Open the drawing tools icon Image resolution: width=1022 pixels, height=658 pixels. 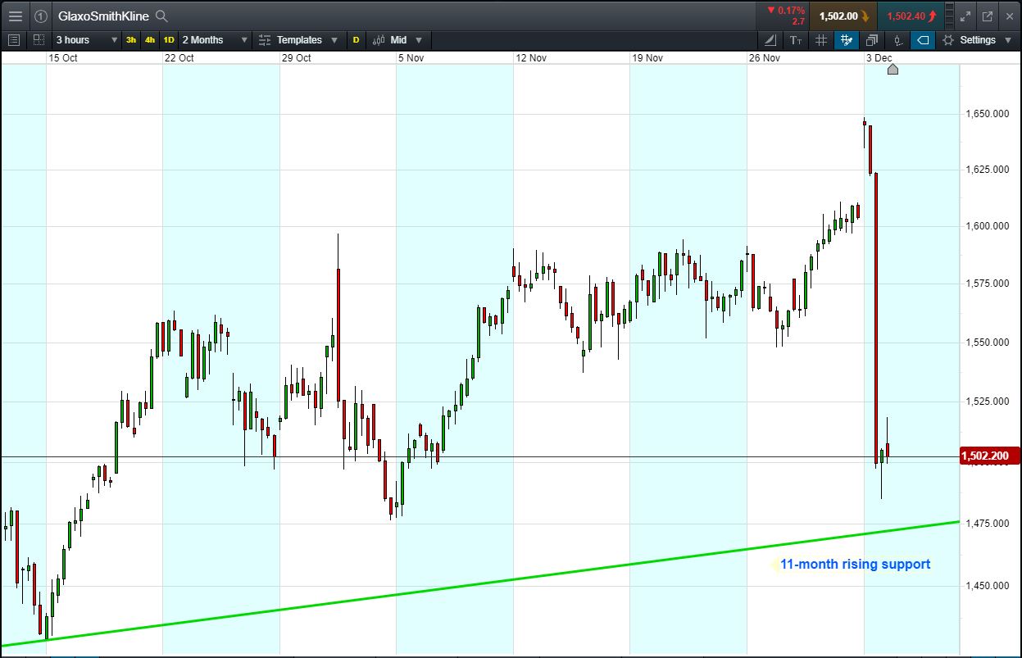click(x=770, y=39)
